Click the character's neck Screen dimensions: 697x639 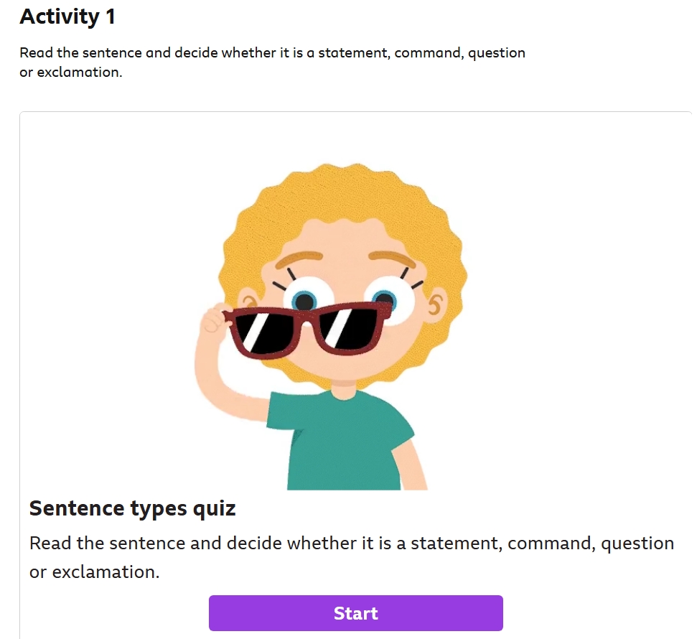pos(343,388)
